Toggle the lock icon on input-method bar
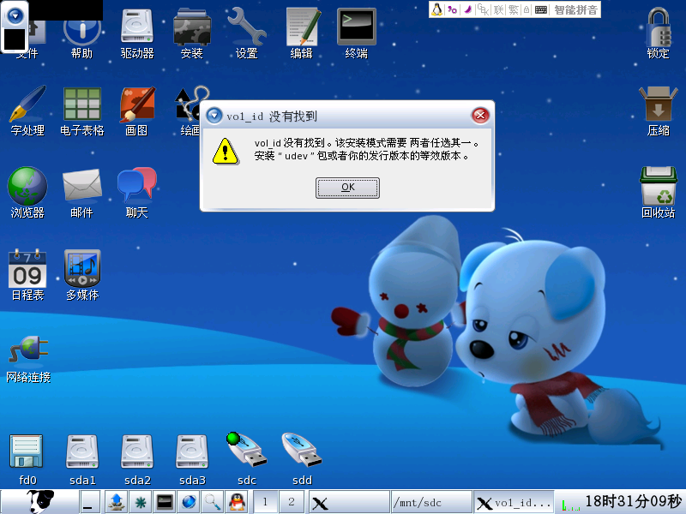The width and height of the screenshot is (686, 514). point(527,9)
